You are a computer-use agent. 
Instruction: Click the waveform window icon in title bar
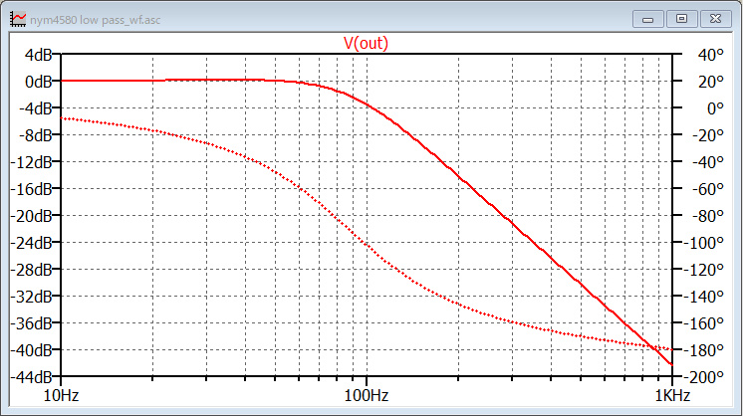pyautogui.click(x=18, y=18)
